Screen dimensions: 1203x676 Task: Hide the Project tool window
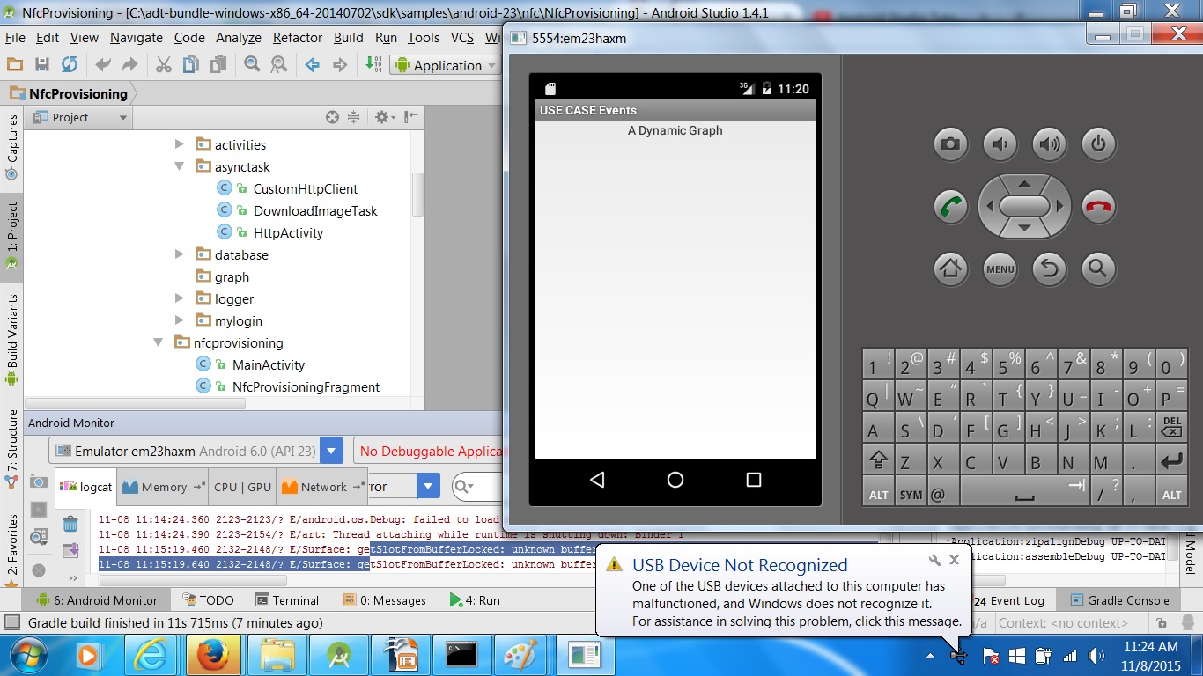pyautogui.click(x=410, y=117)
